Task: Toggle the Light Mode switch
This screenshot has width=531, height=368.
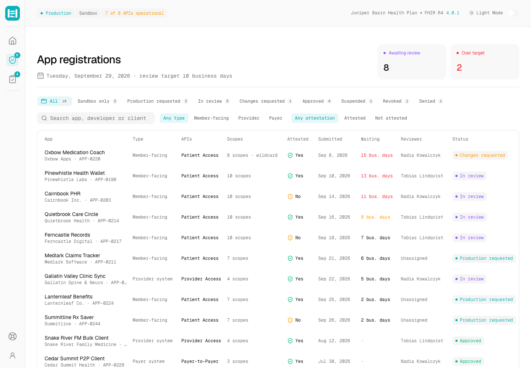Action: coord(513,13)
